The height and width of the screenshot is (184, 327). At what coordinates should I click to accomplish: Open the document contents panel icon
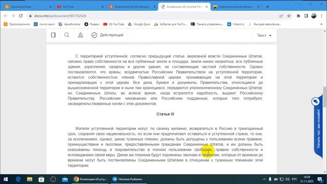coord(53,35)
